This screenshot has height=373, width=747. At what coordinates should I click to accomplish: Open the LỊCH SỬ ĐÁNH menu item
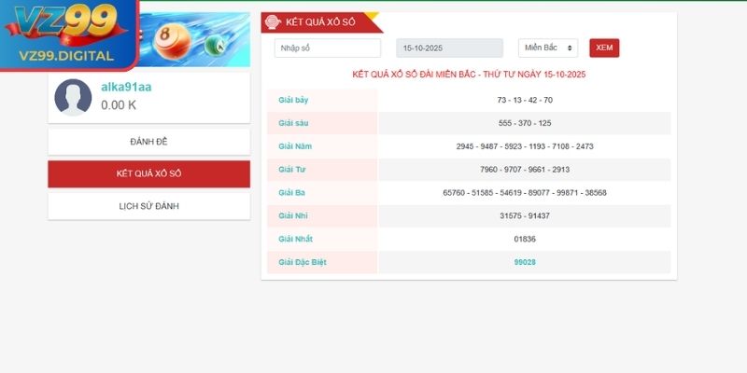click(149, 206)
